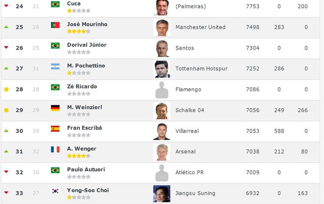Screen dimensions: 324x204
Task: Click the France flag beside A. Wenger
Action: pos(55,149)
